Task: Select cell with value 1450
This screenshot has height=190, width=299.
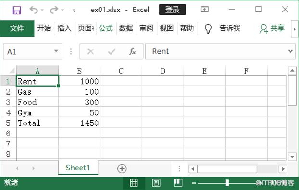Action: tap(79, 123)
